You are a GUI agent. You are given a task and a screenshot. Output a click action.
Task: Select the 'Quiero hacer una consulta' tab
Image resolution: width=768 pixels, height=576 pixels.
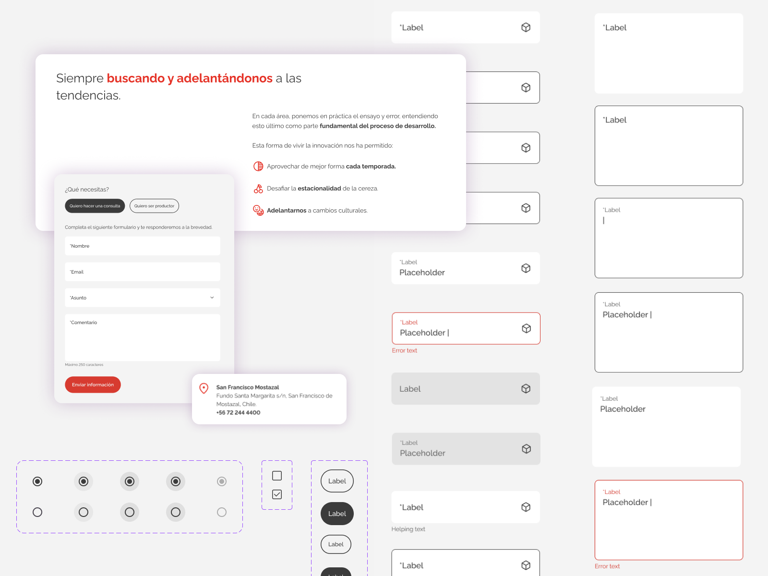coord(95,206)
